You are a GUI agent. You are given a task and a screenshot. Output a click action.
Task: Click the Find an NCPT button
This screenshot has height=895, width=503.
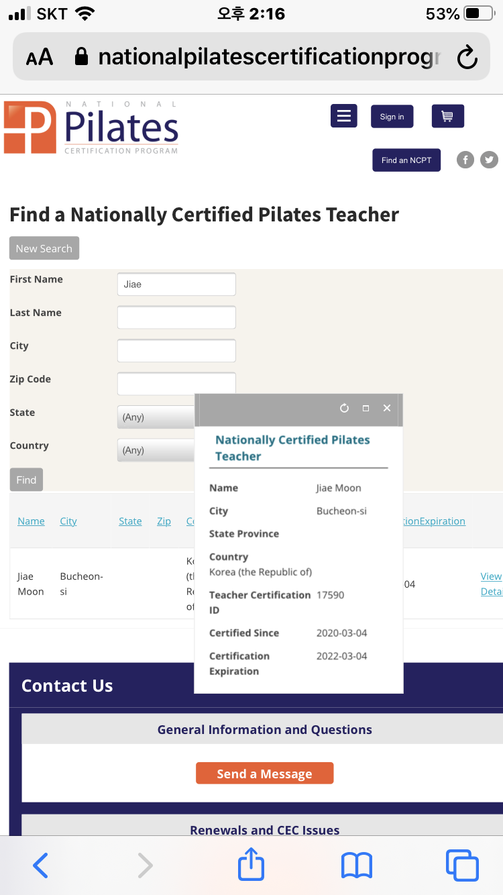[406, 160]
